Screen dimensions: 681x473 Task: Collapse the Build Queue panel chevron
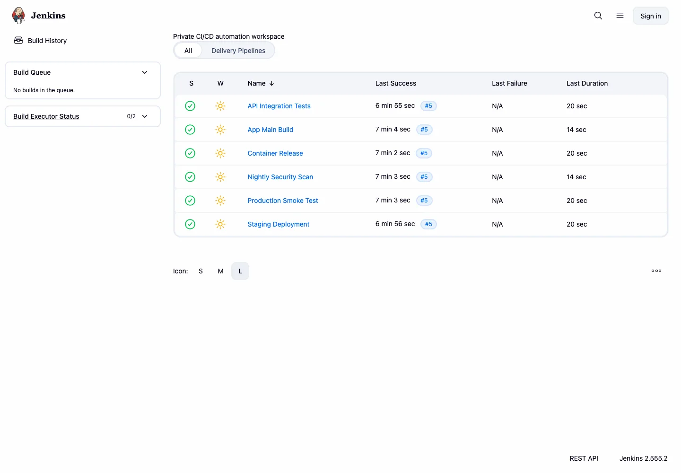[145, 72]
